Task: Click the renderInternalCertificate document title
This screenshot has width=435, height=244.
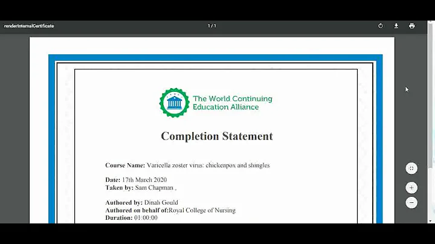Action: click(x=29, y=26)
